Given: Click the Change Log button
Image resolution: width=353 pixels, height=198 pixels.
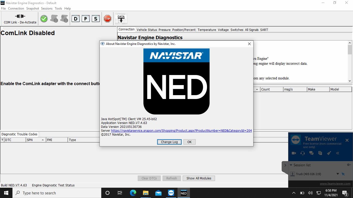Looking at the screenshot, I should [x=169, y=142].
